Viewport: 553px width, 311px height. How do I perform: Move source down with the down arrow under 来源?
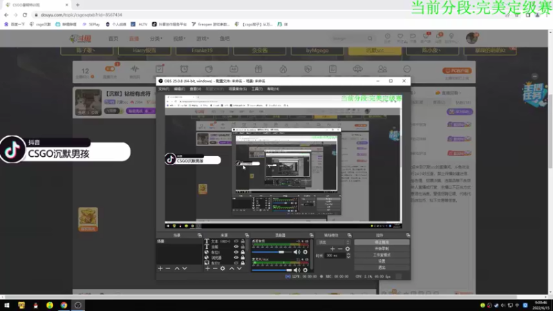[239, 269]
